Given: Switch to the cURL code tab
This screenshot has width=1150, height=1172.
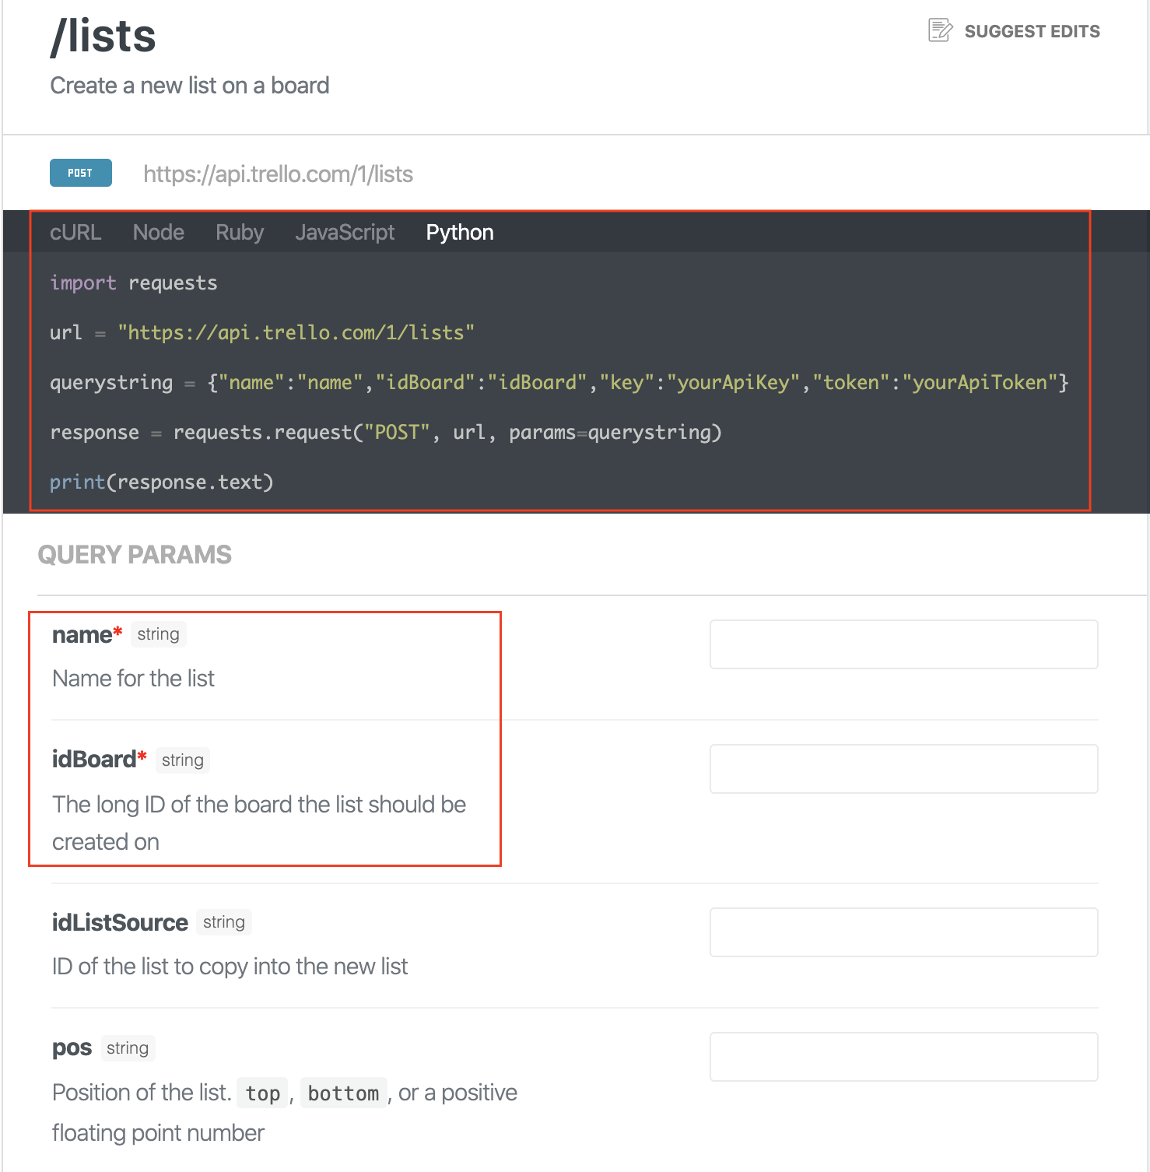Looking at the screenshot, I should coord(75,232).
